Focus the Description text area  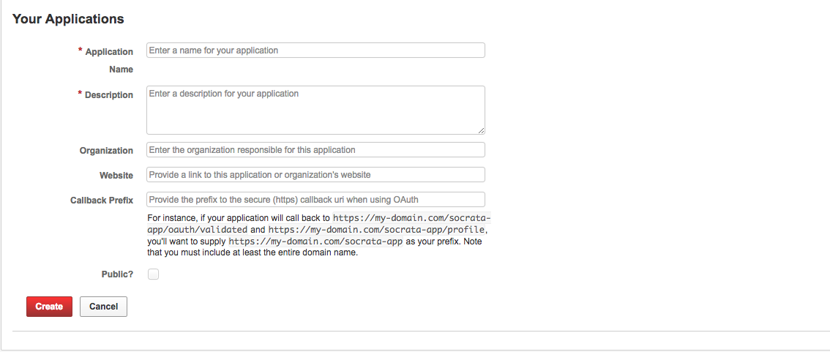coord(315,110)
